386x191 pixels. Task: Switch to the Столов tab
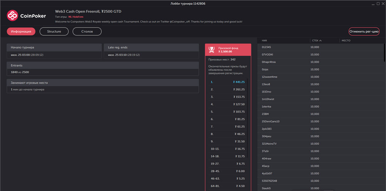tap(87, 32)
